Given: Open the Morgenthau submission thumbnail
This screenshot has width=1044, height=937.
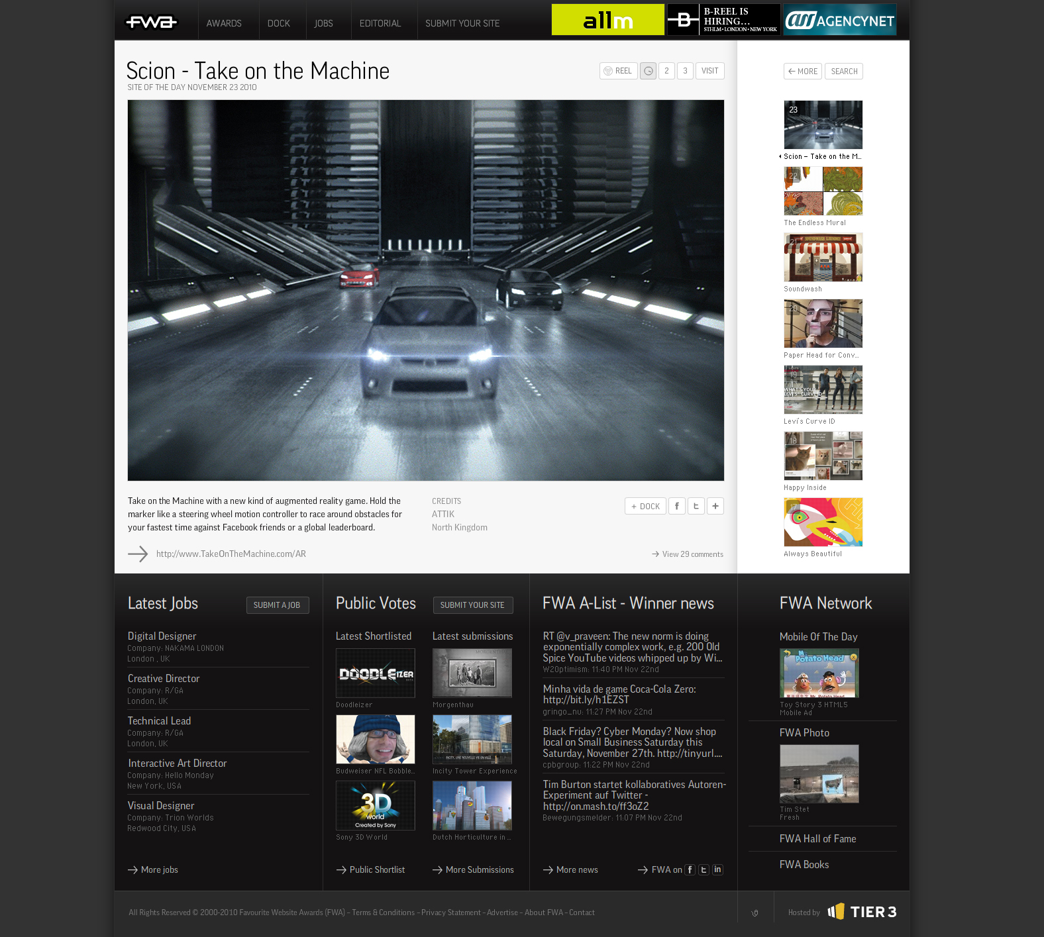Looking at the screenshot, I should (x=472, y=673).
